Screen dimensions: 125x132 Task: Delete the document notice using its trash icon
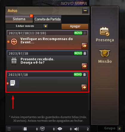(x=84, y=75)
